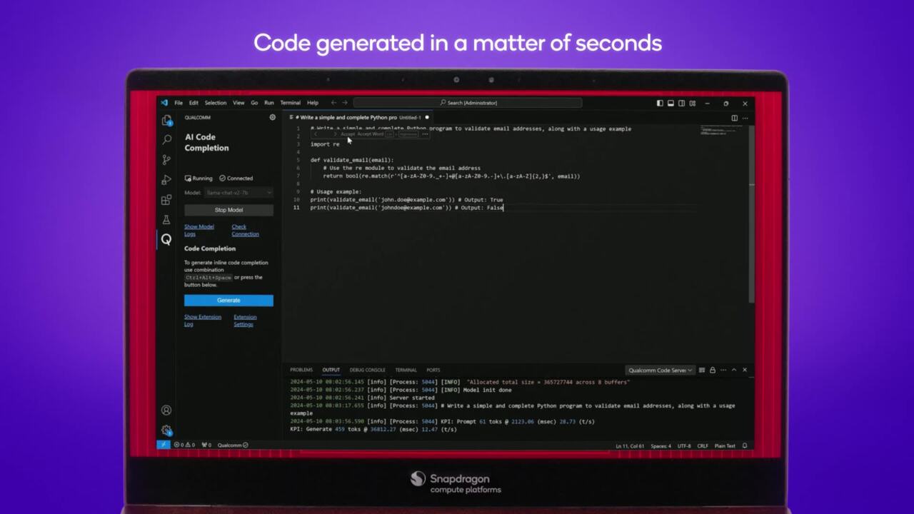Toggle bottom panel visibility in title bar
This screenshot has width=914, height=514.
(x=671, y=103)
